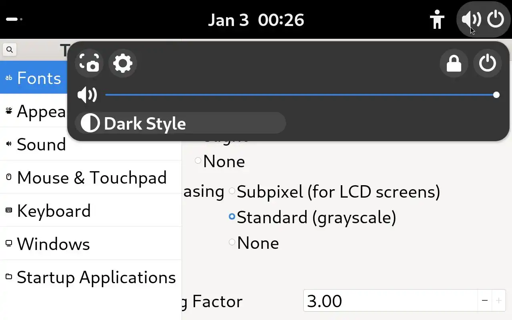The width and height of the screenshot is (512, 320).
Task: Open the power off menu in quick settings
Action: tap(487, 63)
